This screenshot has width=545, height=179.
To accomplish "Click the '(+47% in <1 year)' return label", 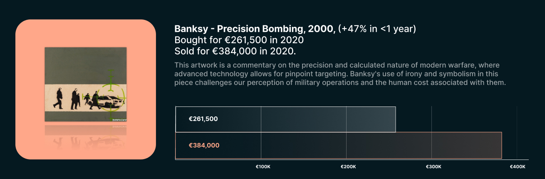I will pyautogui.click(x=377, y=29).
